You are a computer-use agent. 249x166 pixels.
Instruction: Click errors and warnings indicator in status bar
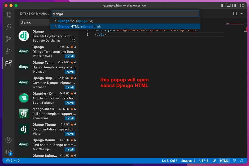13,161
